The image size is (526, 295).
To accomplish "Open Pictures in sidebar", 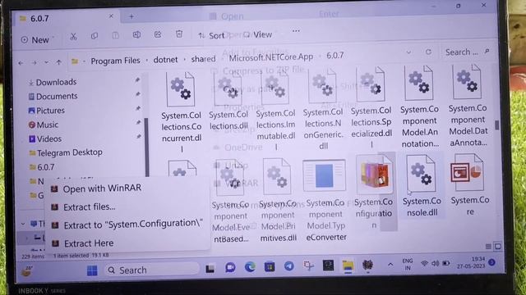I will pos(47,111).
